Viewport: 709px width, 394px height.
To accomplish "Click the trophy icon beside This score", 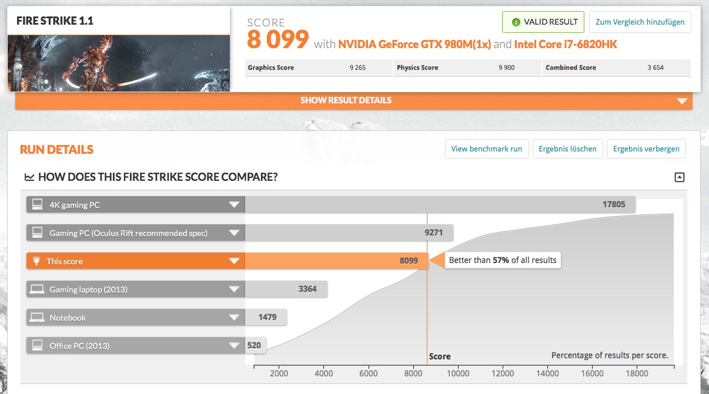I will click(x=36, y=261).
